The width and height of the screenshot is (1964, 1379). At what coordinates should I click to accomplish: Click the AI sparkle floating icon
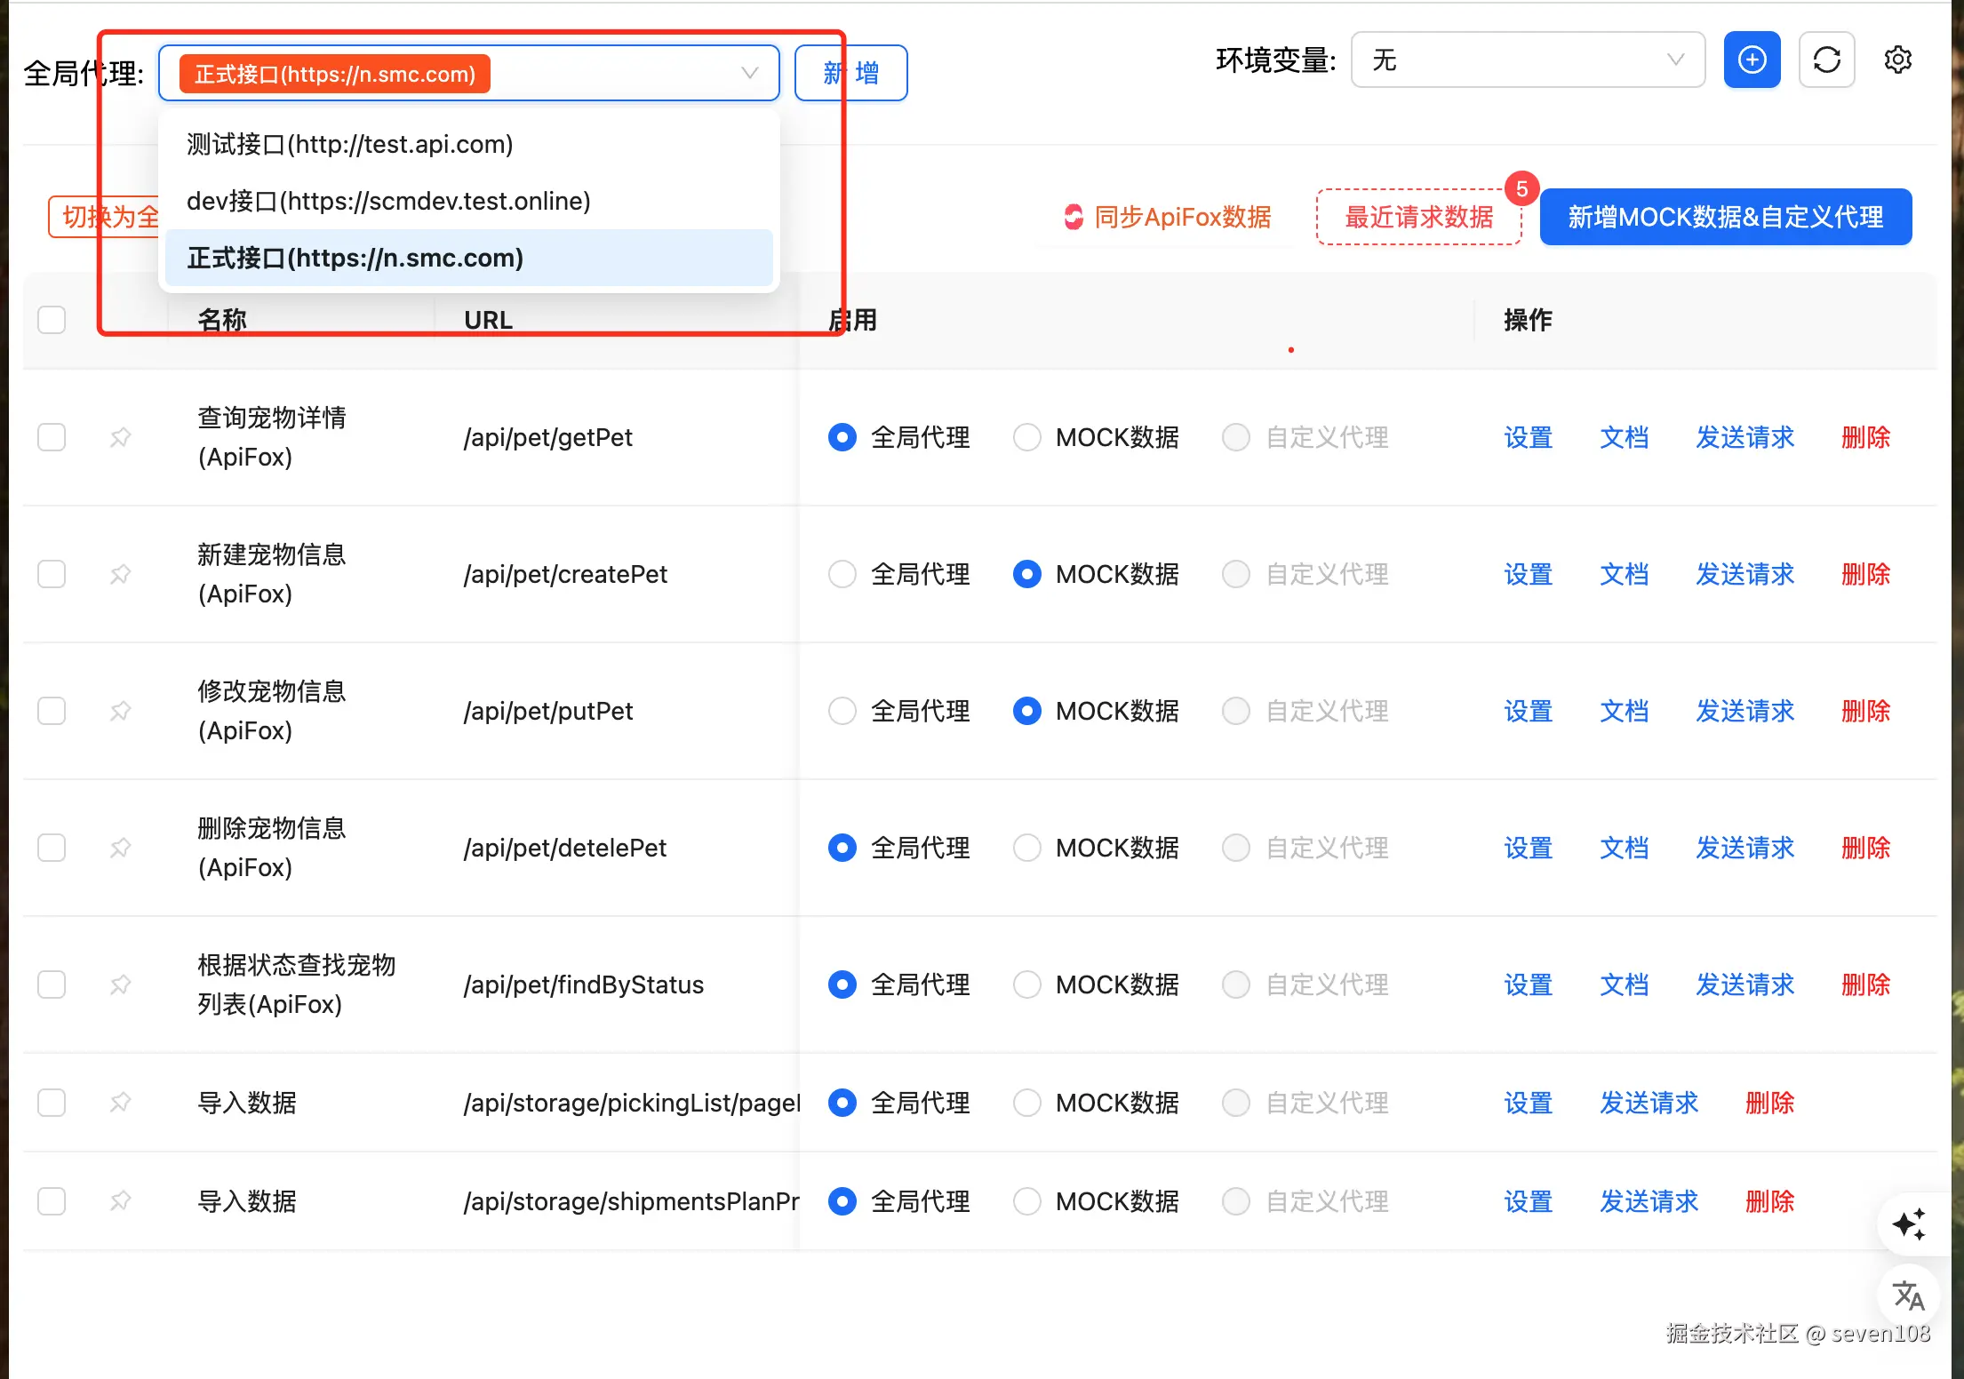[1908, 1224]
